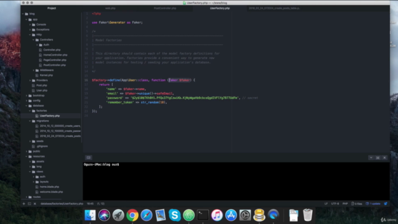
Task: Maximize the terminal panel
Action: (x=377, y=157)
